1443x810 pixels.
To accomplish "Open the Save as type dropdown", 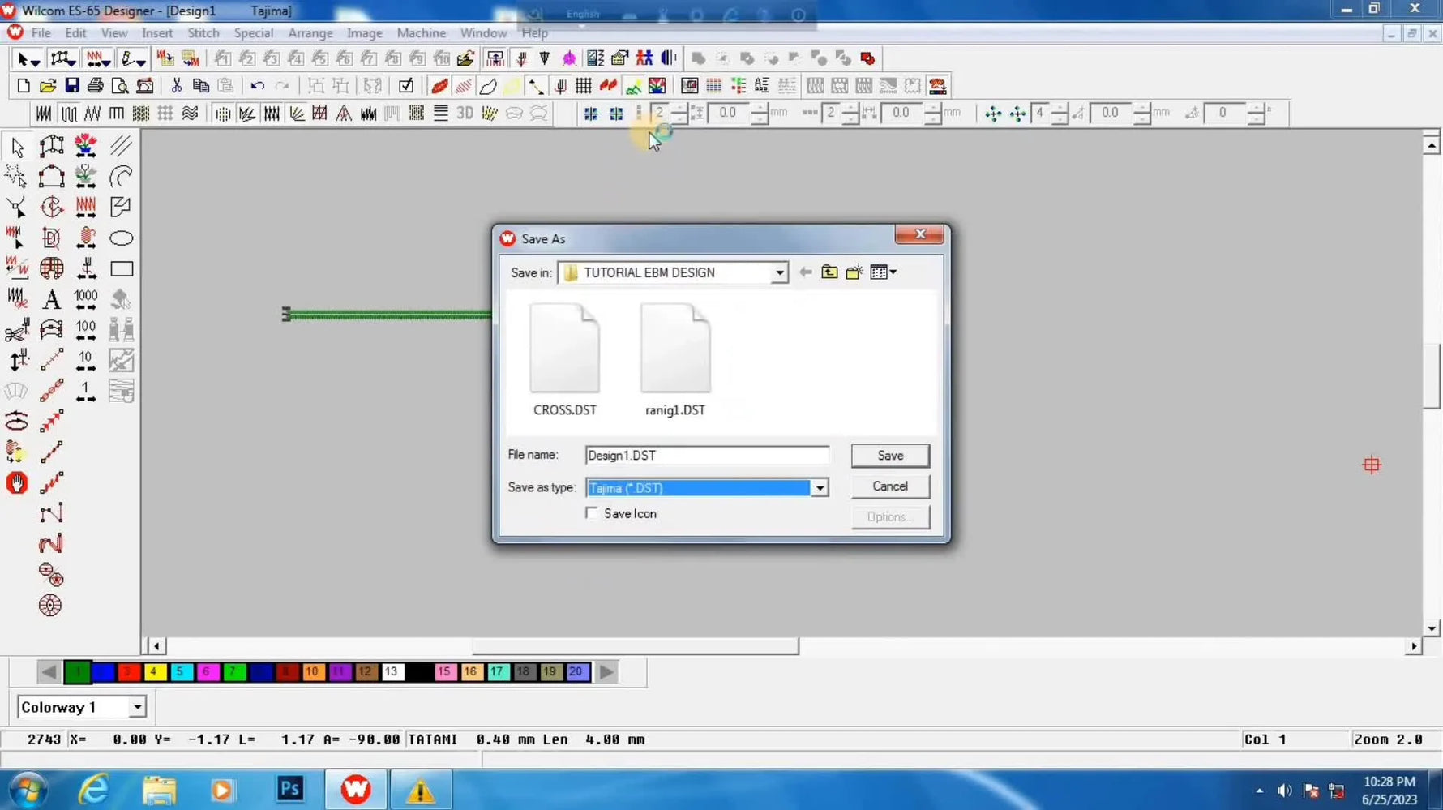I will [820, 488].
